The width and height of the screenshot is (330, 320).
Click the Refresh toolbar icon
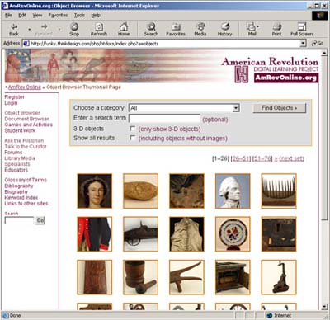[x=99, y=30]
